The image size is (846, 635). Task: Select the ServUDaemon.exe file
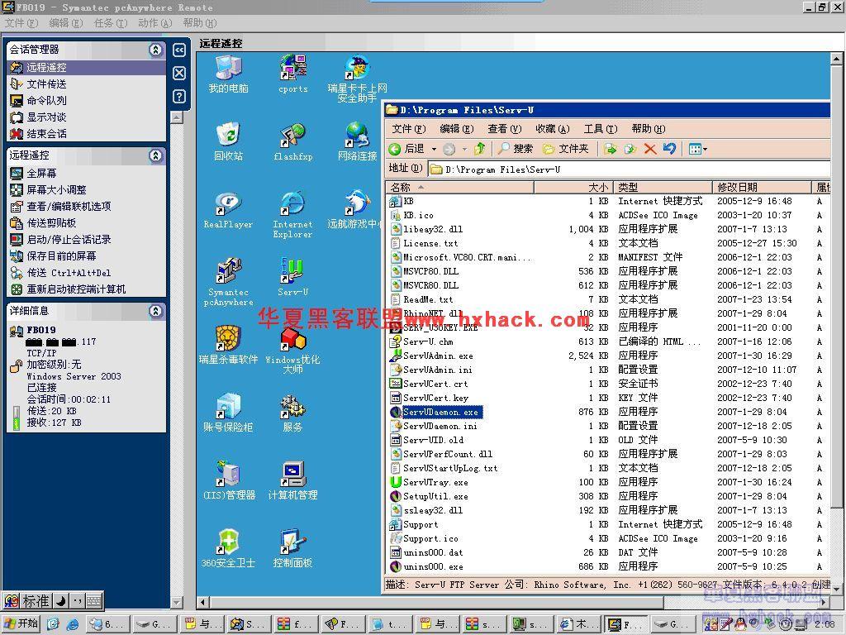tap(440, 412)
